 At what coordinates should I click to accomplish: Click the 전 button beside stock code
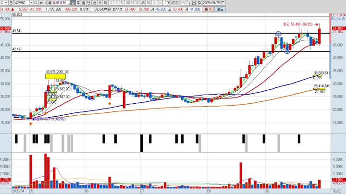[x=11, y=3]
